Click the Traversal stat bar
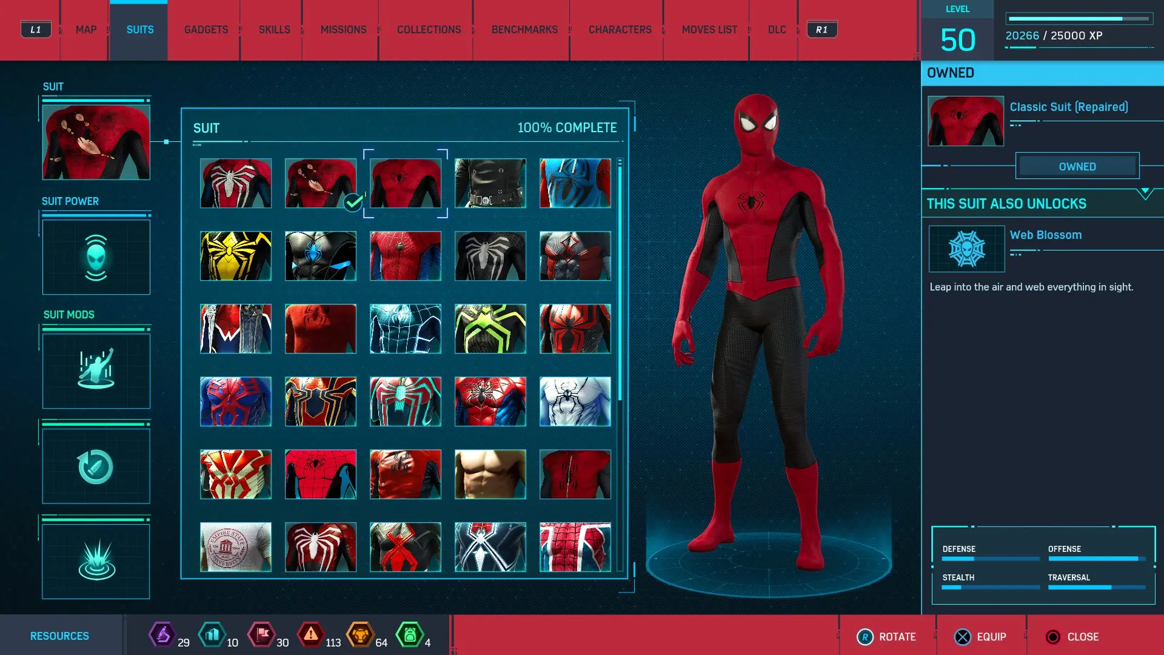Viewport: 1164px width, 655px height. [x=1096, y=587]
